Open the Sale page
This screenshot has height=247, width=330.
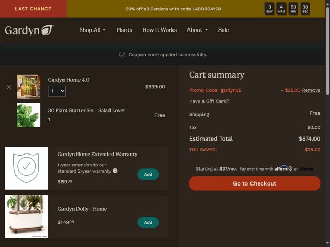coord(224,30)
